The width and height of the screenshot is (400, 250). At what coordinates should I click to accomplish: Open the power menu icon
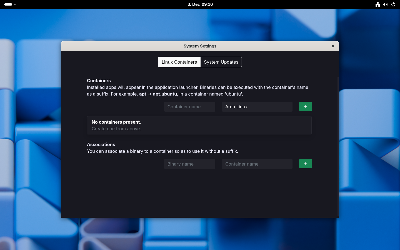(x=393, y=4)
